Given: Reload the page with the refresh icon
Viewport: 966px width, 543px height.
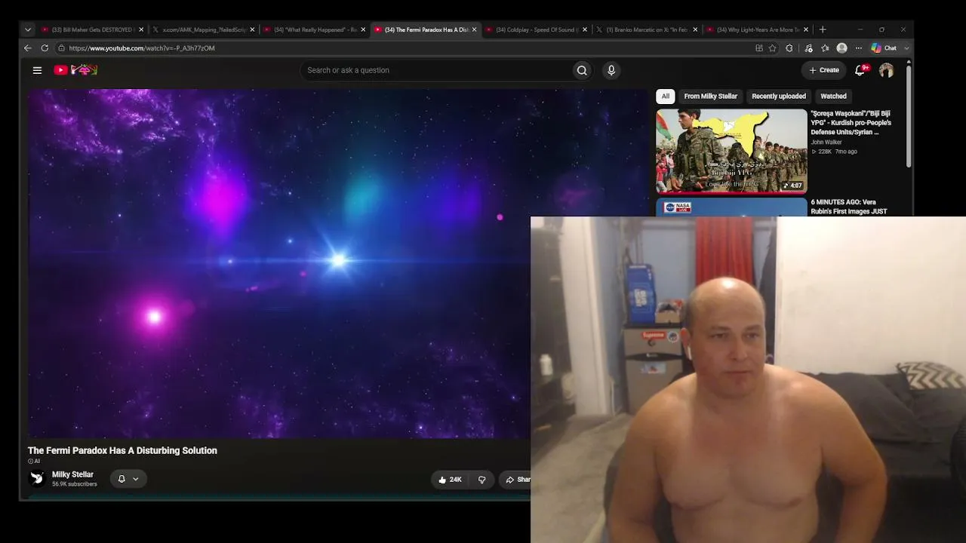Looking at the screenshot, I should tap(45, 48).
